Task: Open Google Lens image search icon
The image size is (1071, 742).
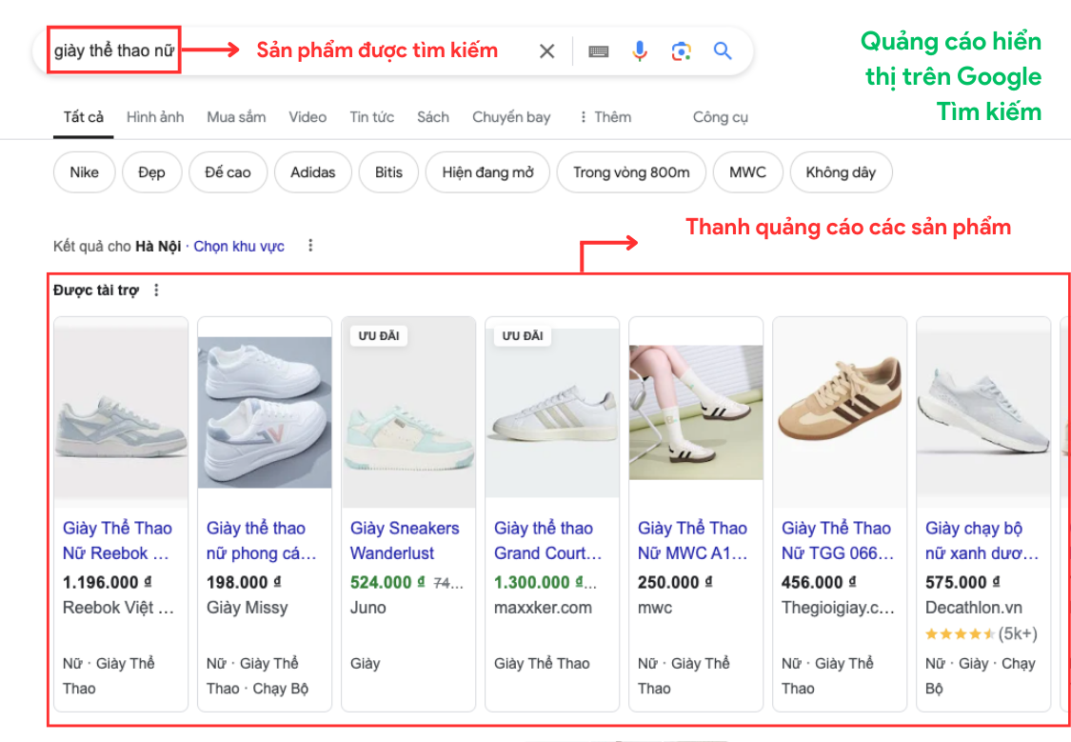Action: click(680, 50)
